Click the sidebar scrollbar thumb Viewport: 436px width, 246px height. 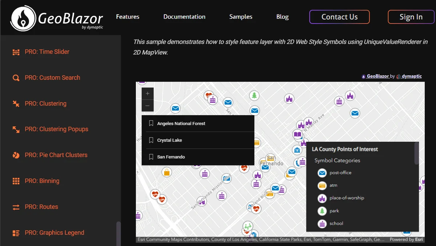tap(118, 232)
